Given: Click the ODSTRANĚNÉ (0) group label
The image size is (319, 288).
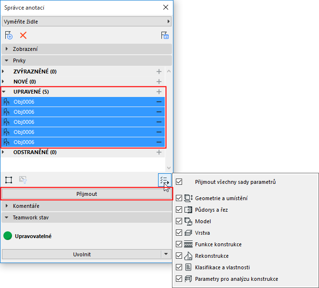Looking at the screenshot, I should point(35,152).
